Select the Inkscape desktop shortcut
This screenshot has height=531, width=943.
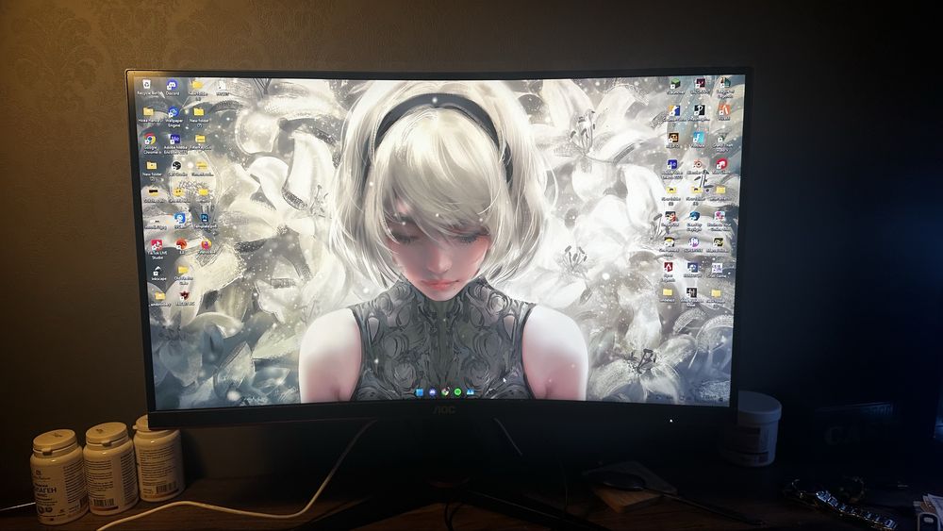157,274
